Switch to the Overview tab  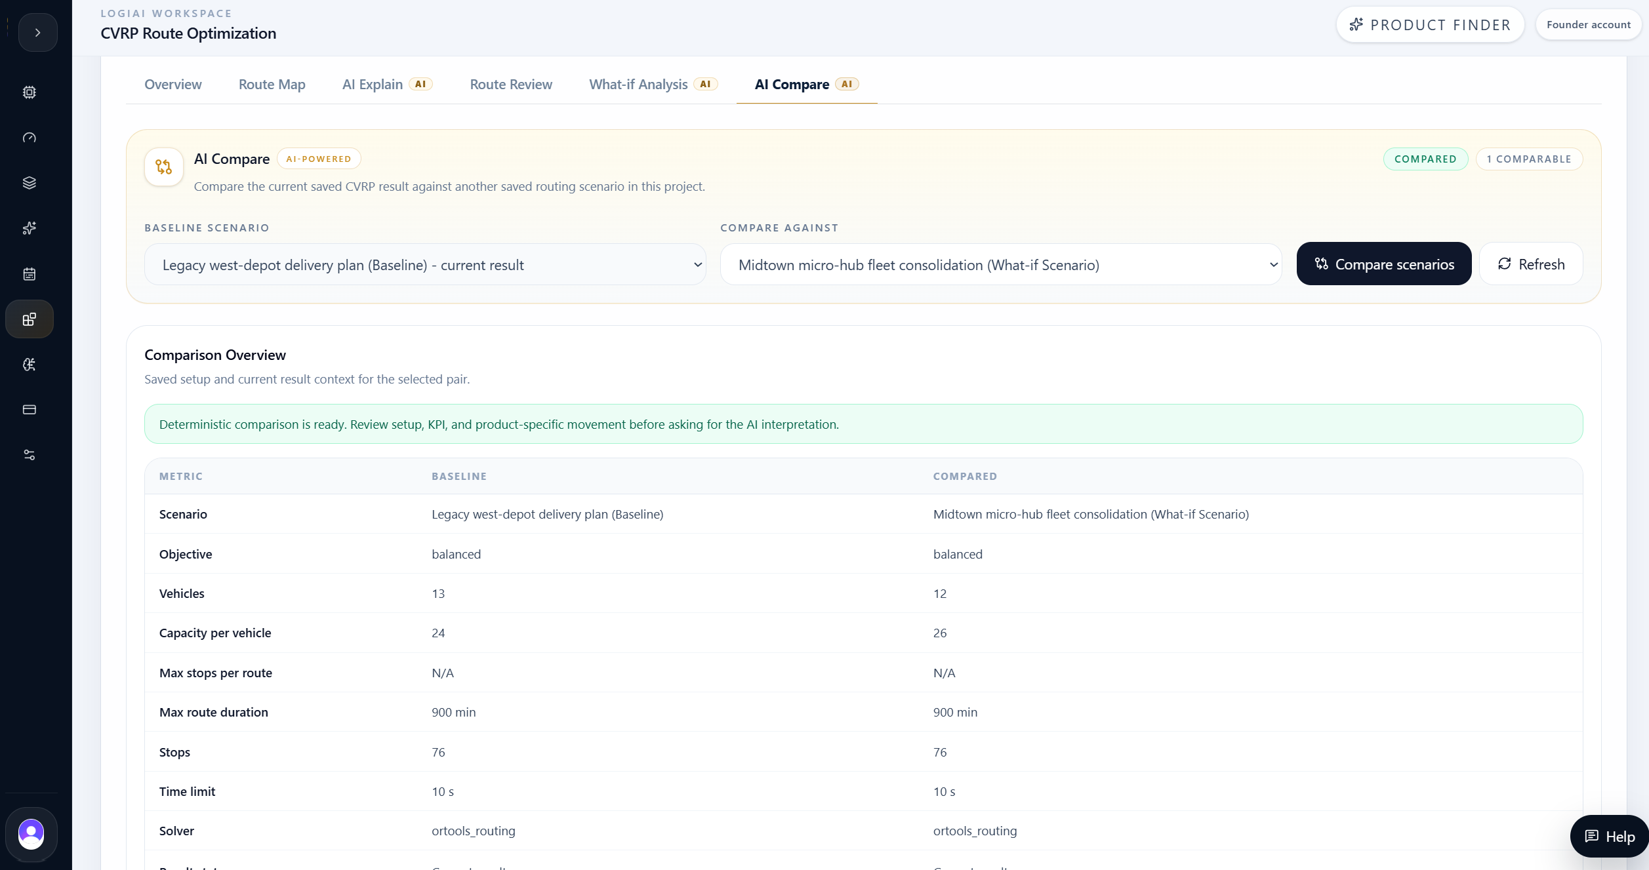pos(173,85)
